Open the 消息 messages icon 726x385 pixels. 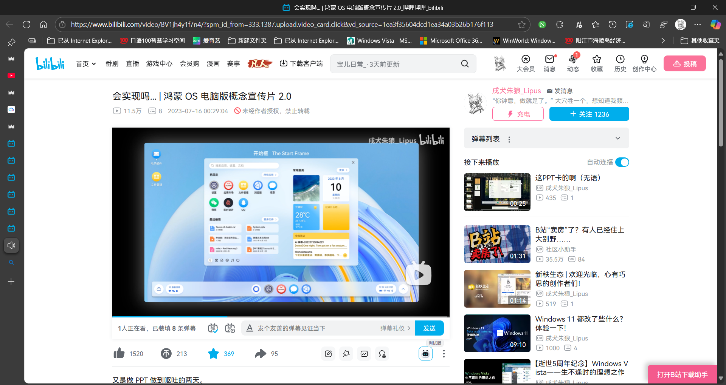pos(549,63)
